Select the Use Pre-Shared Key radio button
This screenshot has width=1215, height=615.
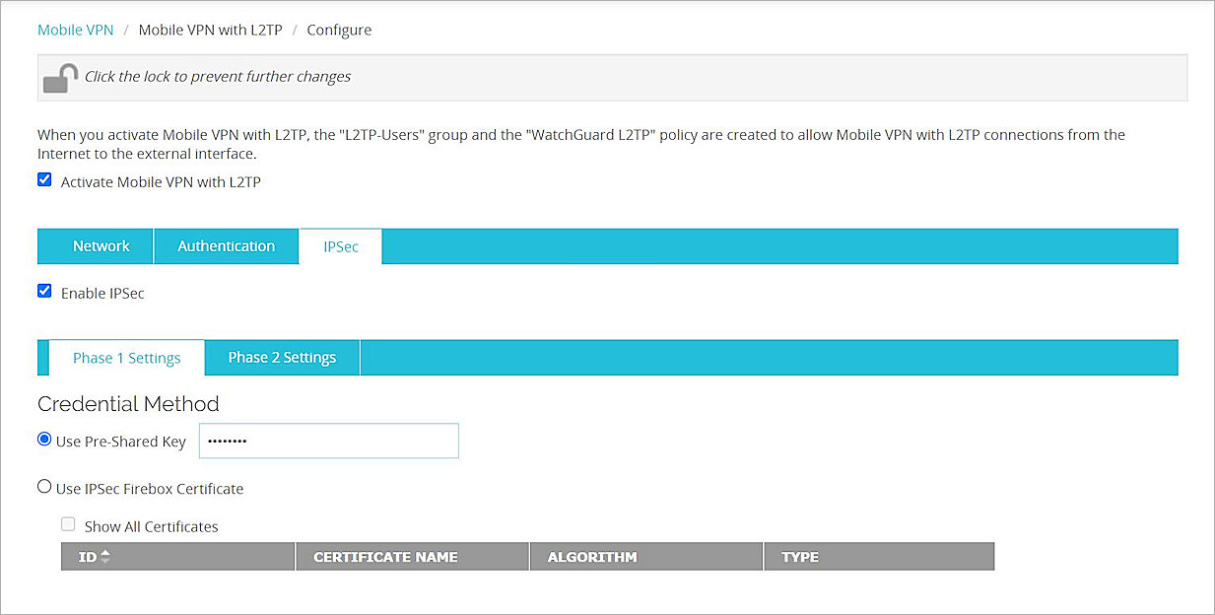[x=44, y=438]
